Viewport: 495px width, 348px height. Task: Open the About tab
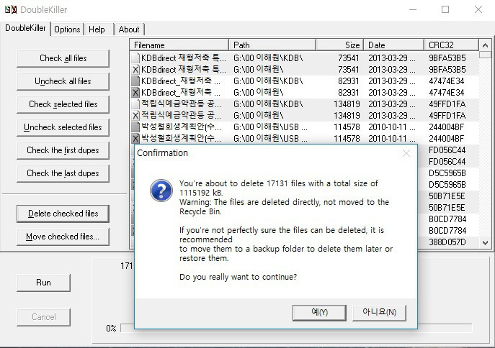129,29
